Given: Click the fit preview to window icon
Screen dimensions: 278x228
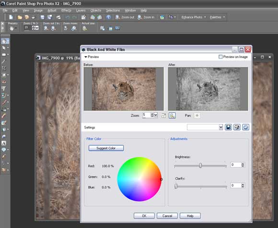Looking at the screenshot, I should coord(163,116).
